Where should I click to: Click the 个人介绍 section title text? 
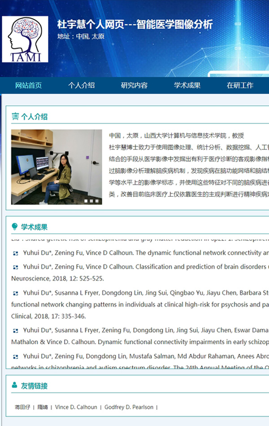coord(34,117)
